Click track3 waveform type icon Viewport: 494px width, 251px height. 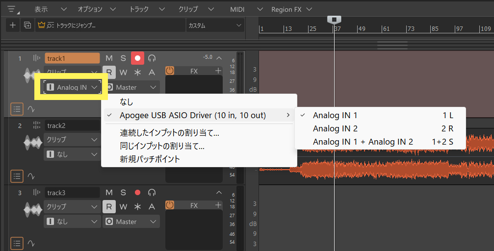33,209
